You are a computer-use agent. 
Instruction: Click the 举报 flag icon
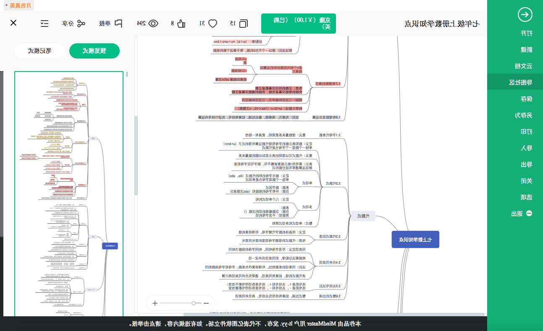(118, 23)
